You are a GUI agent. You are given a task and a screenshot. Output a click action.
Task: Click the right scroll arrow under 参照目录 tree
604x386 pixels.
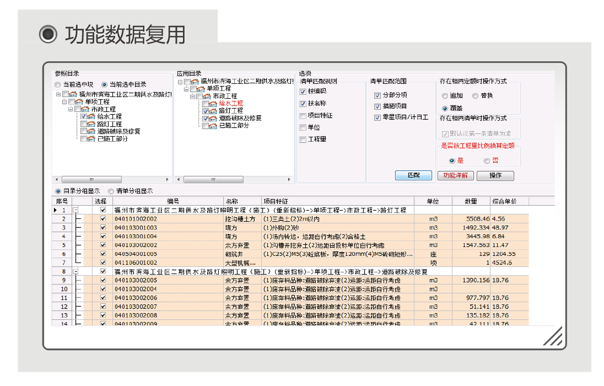click(x=167, y=179)
